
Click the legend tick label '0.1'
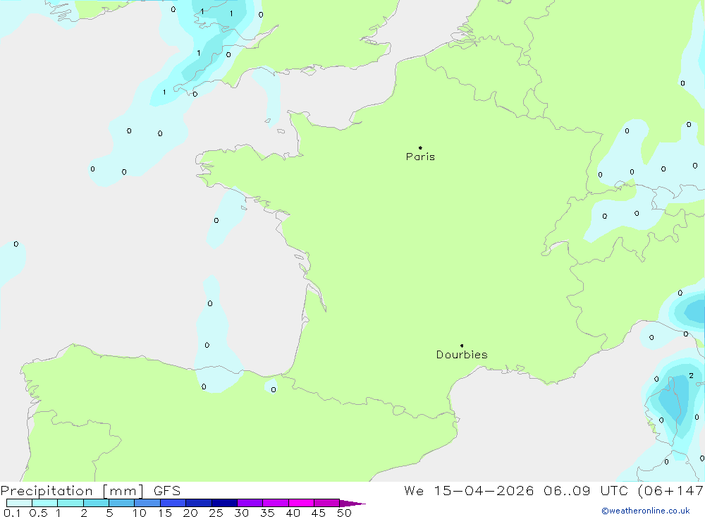[x=12, y=513]
